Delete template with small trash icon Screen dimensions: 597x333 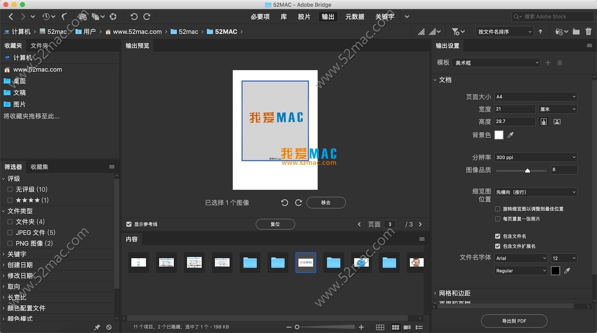tap(560, 63)
